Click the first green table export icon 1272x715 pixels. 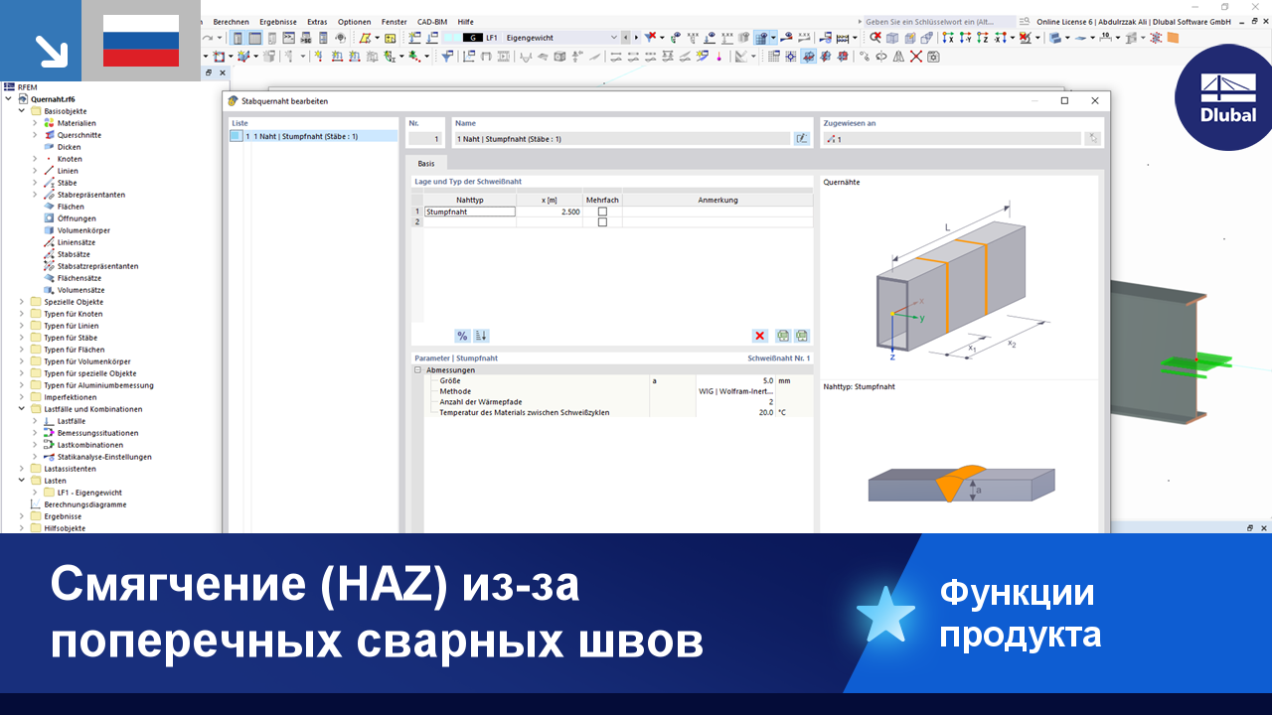pos(783,336)
